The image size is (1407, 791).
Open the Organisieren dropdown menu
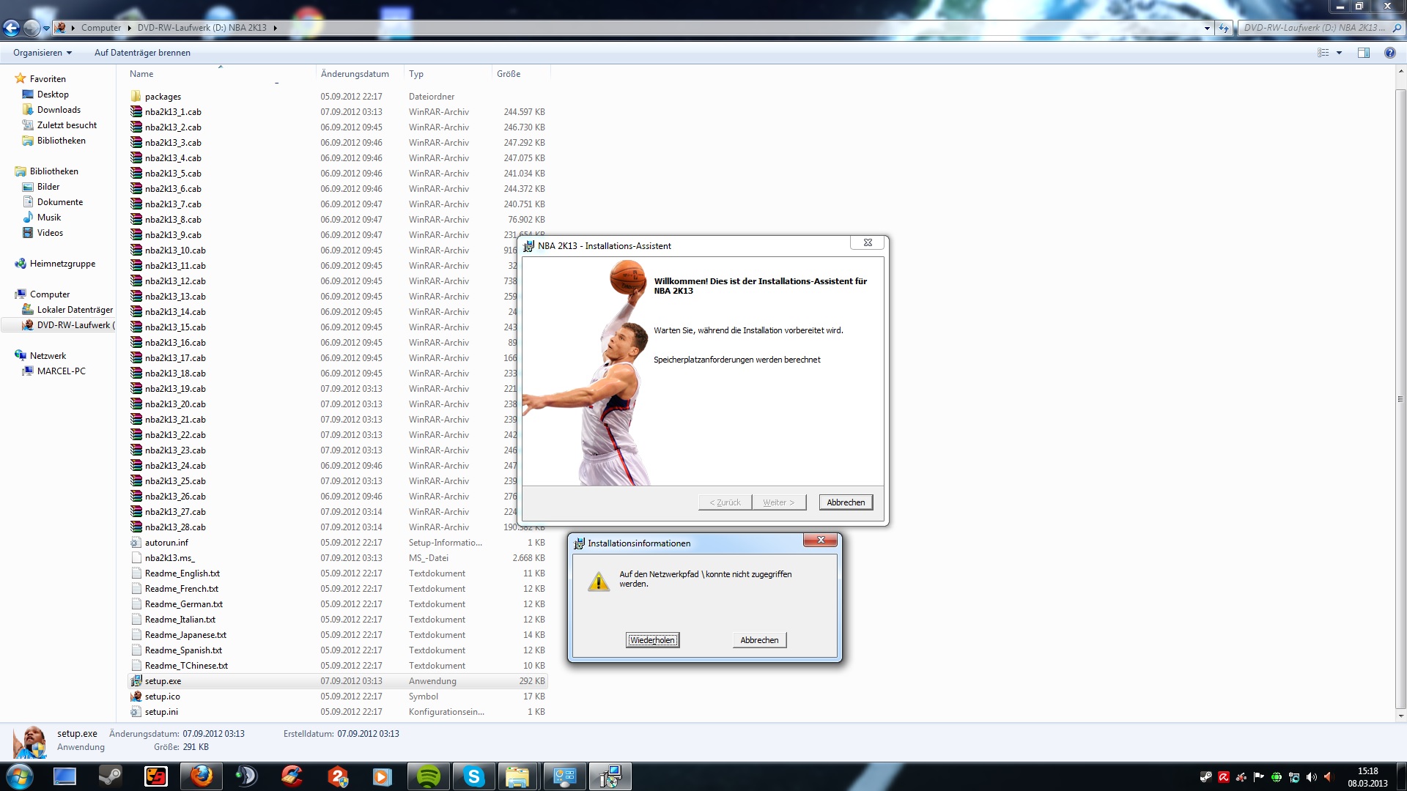click(x=43, y=53)
